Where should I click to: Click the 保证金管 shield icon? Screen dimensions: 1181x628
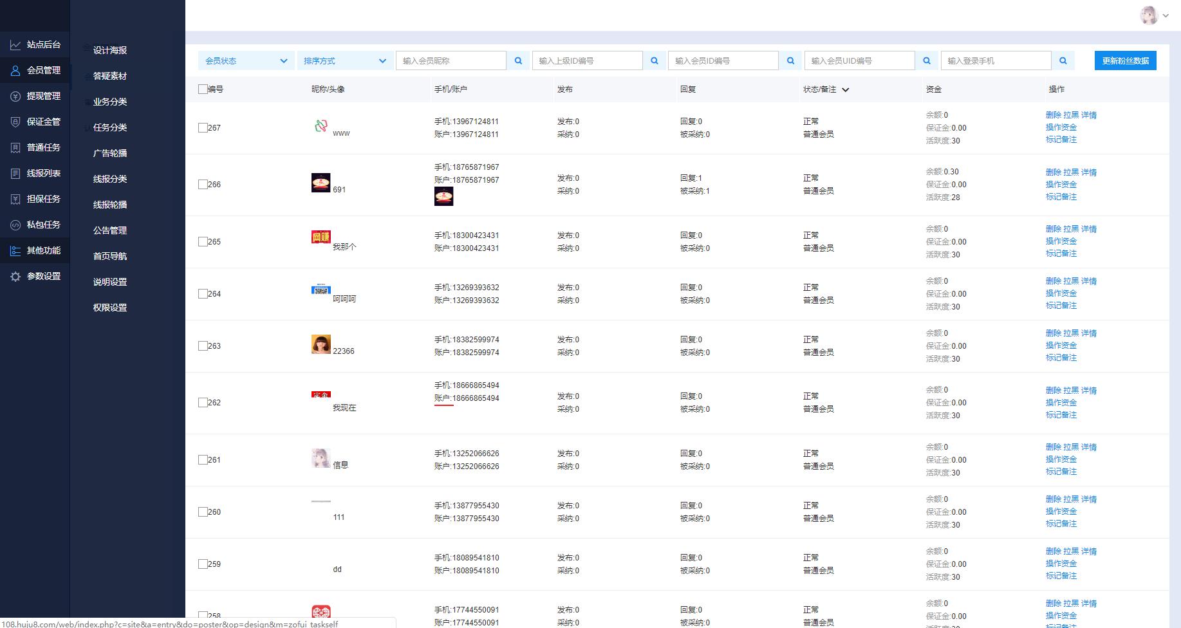tap(15, 122)
